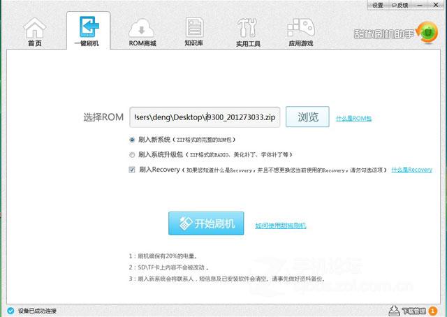Open 反馈 feedback in title bar
Viewport: 447px width, 317px height.
pos(400,5)
